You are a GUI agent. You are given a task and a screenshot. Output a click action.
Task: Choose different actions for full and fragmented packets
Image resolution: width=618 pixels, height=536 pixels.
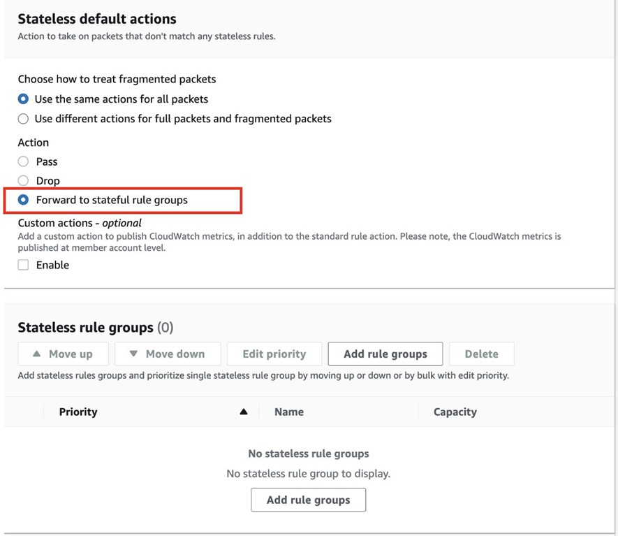point(23,119)
